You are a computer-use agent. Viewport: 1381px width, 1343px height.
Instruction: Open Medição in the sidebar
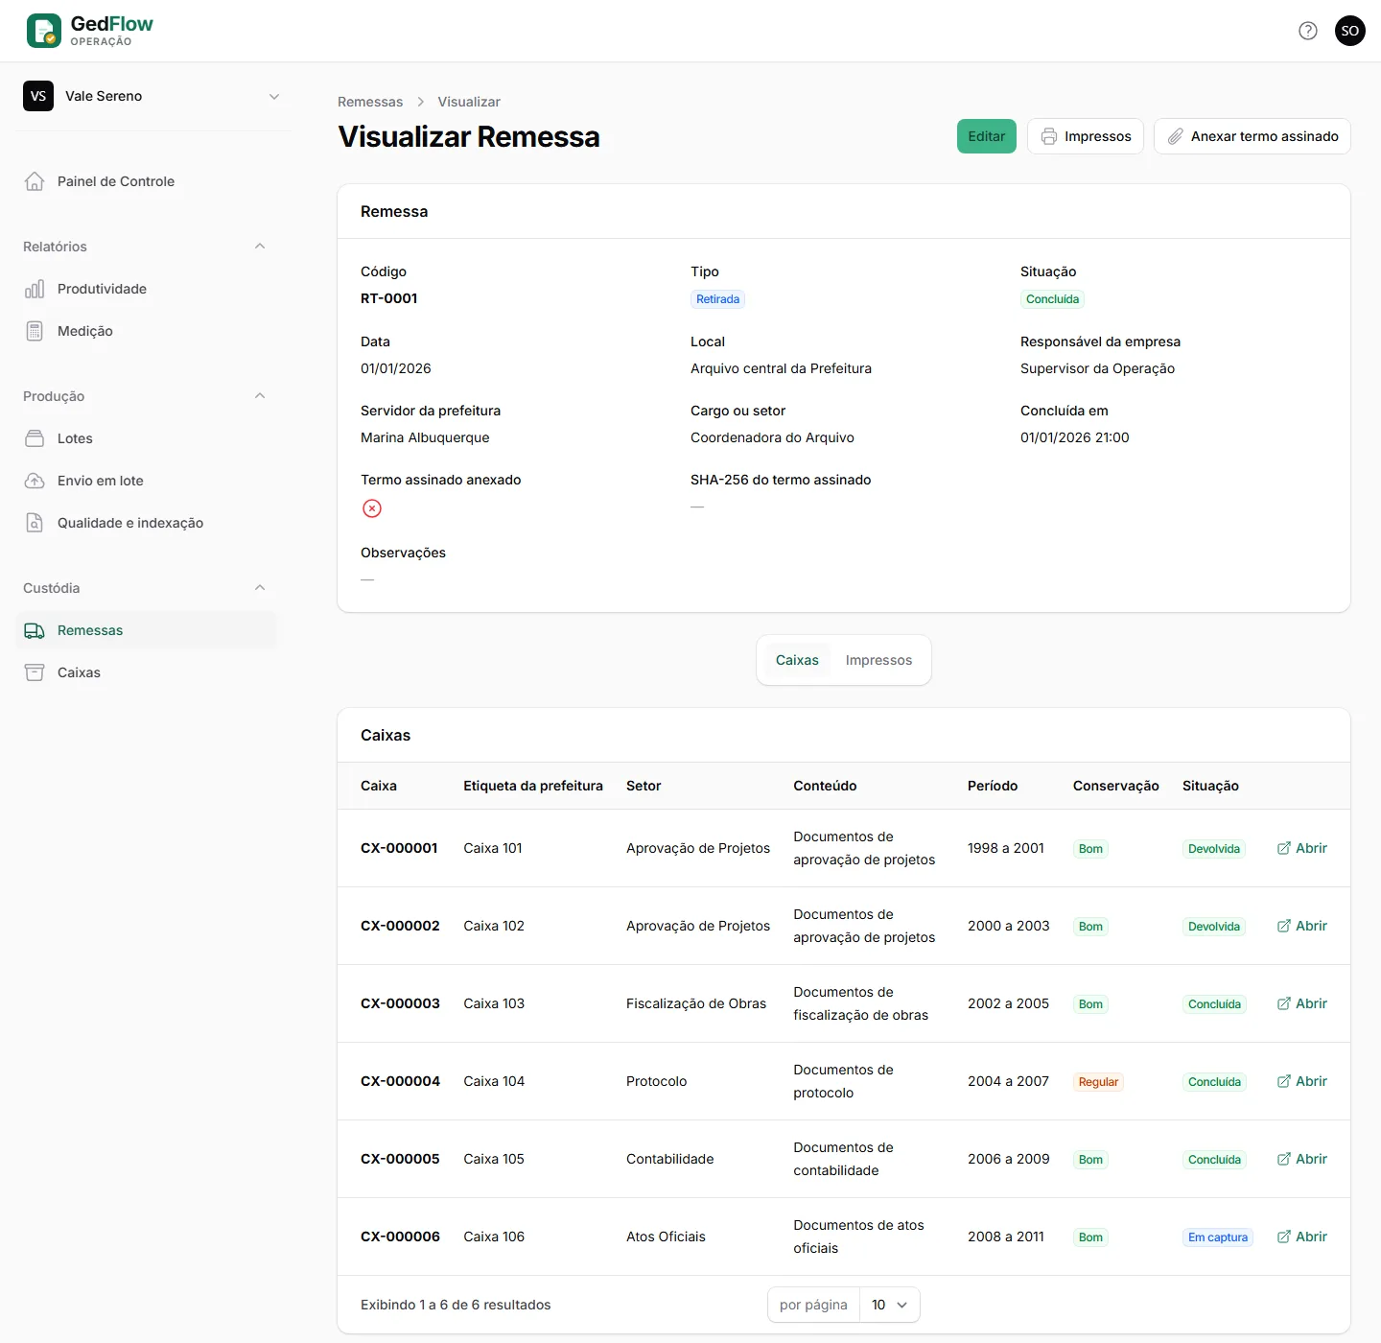point(146,331)
